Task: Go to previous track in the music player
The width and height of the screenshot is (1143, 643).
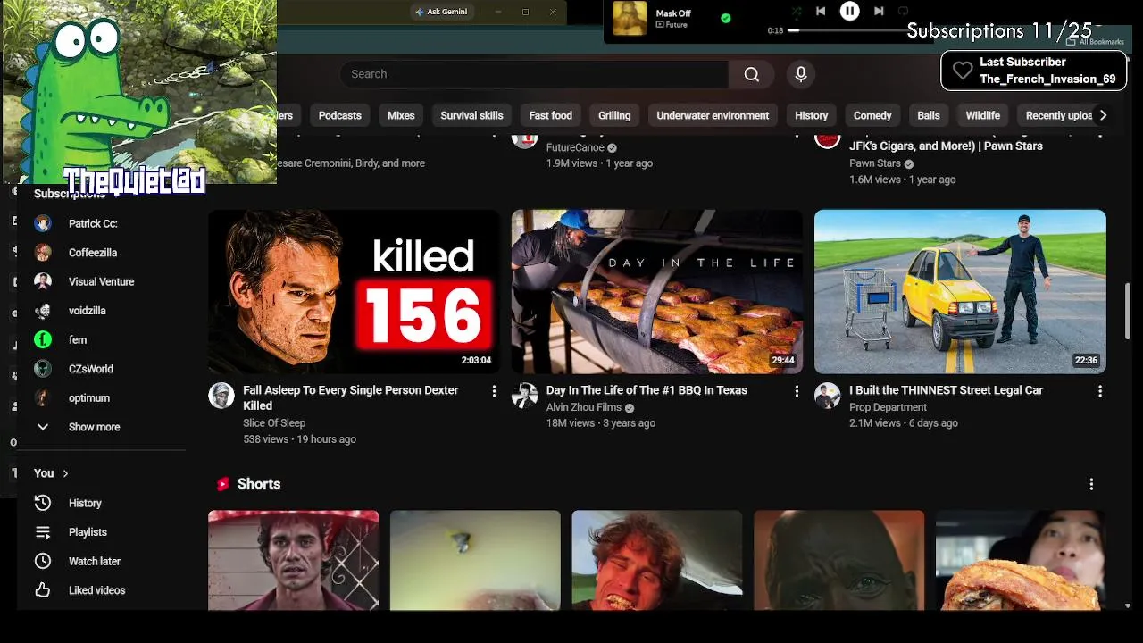Action: click(x=821, y=11)
